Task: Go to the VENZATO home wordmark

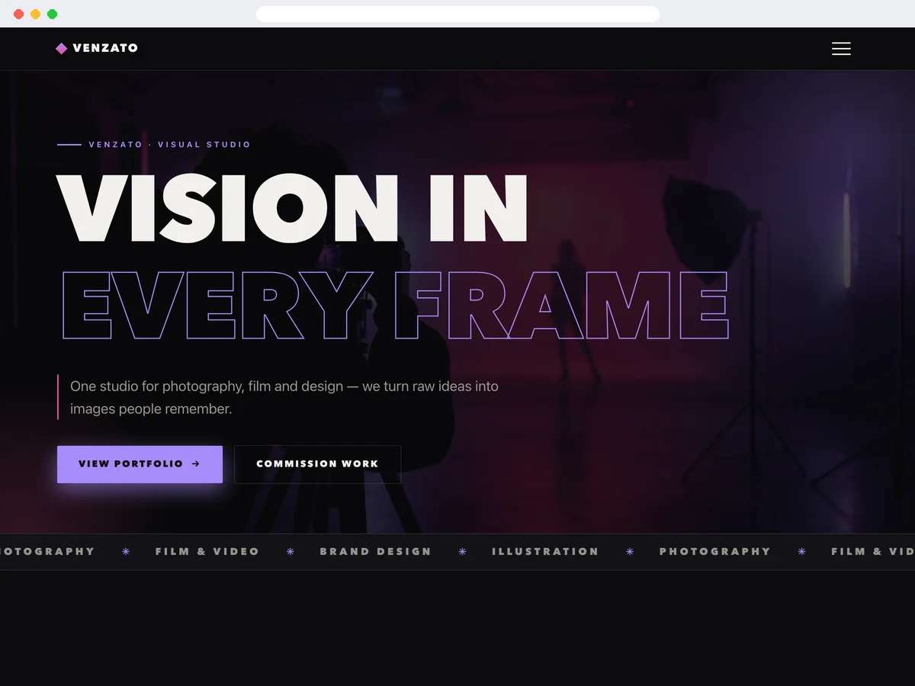Action: pos(105,48)
